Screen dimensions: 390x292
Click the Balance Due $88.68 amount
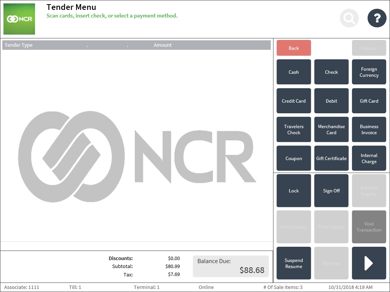(252, 270)
